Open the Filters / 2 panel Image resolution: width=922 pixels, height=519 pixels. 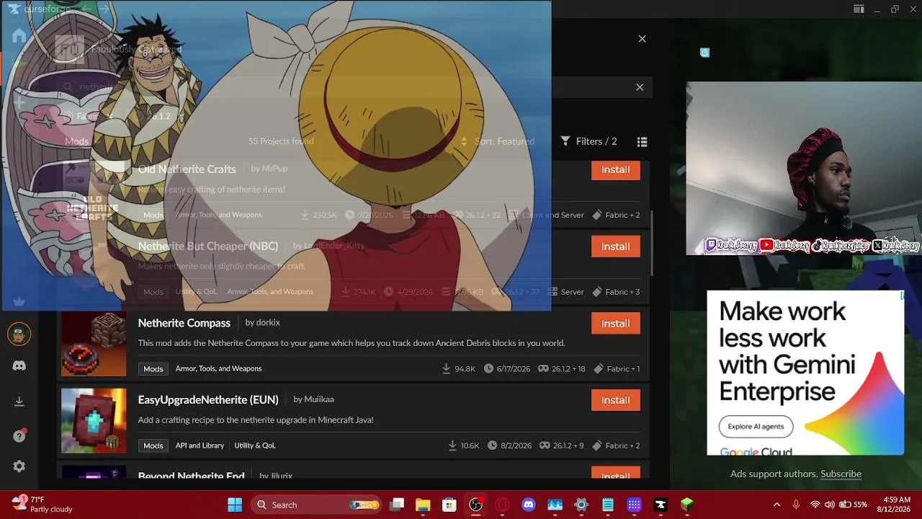click(588, 141)
